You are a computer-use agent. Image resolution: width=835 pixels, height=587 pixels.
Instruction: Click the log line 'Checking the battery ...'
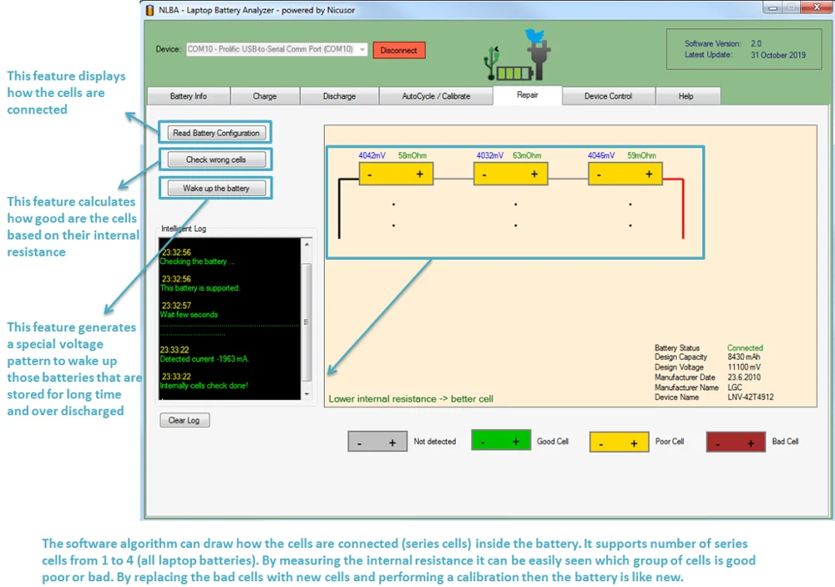(x=198, y=261)
